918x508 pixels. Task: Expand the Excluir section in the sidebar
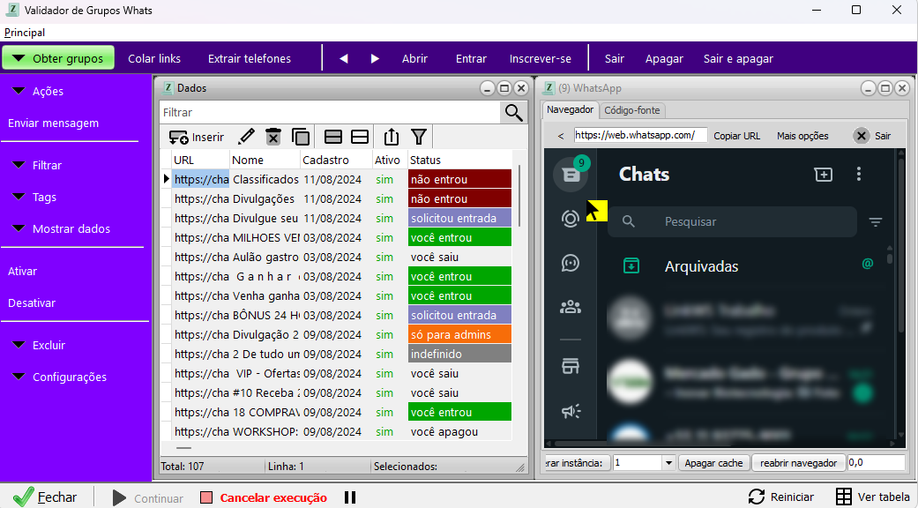39,346
